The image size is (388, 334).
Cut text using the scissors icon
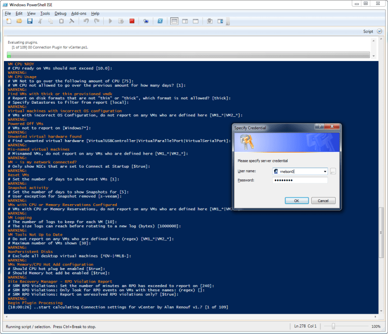[x=40, y=21]
